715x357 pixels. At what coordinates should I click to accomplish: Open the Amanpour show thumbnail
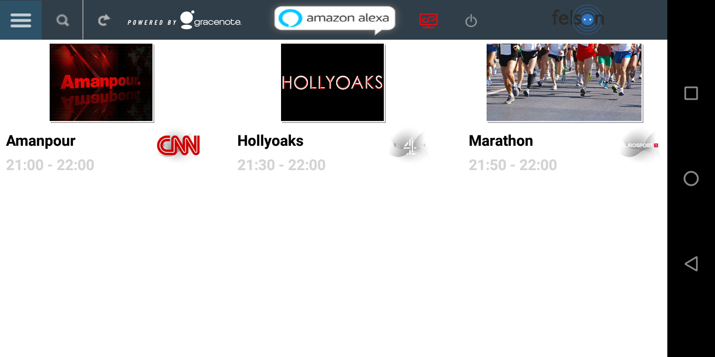(x=101, y=82)
